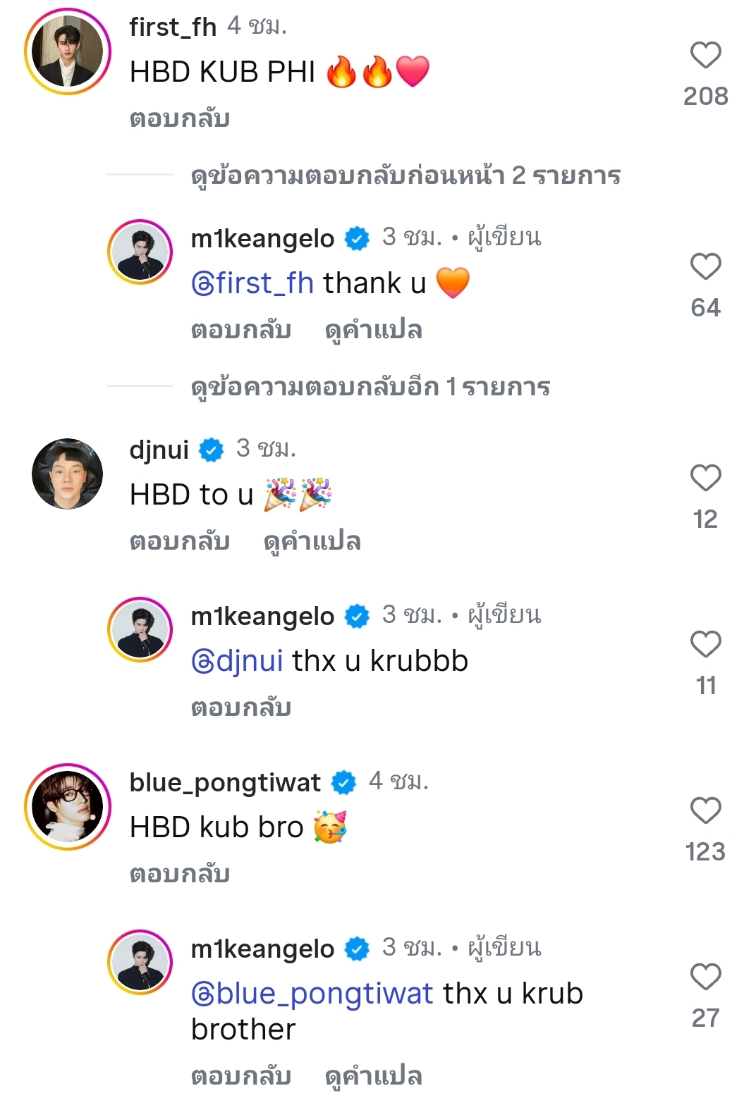This screenshot has height=1105, width=756.
Task: See translation of djnui's comment
Action: (x=312, y=542)
